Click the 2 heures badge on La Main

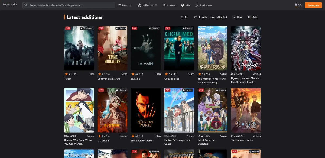(154, 28)
